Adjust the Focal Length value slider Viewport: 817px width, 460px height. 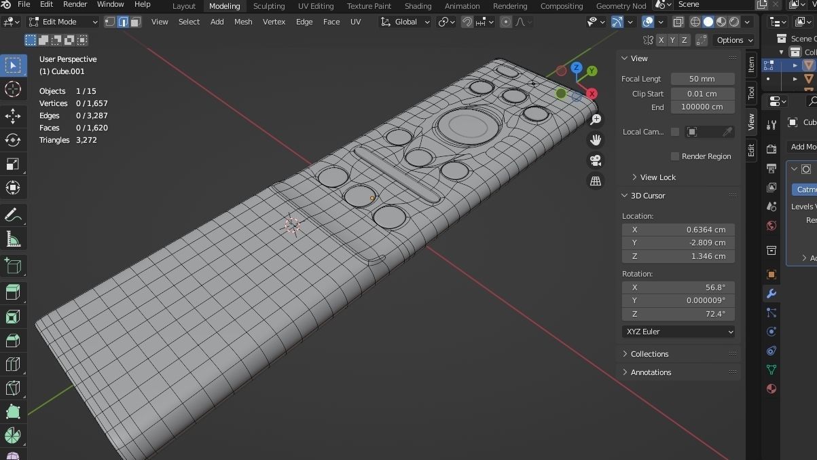702,78
